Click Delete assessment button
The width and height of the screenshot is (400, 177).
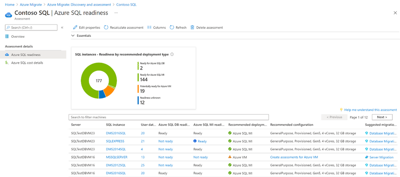[207, 27]
